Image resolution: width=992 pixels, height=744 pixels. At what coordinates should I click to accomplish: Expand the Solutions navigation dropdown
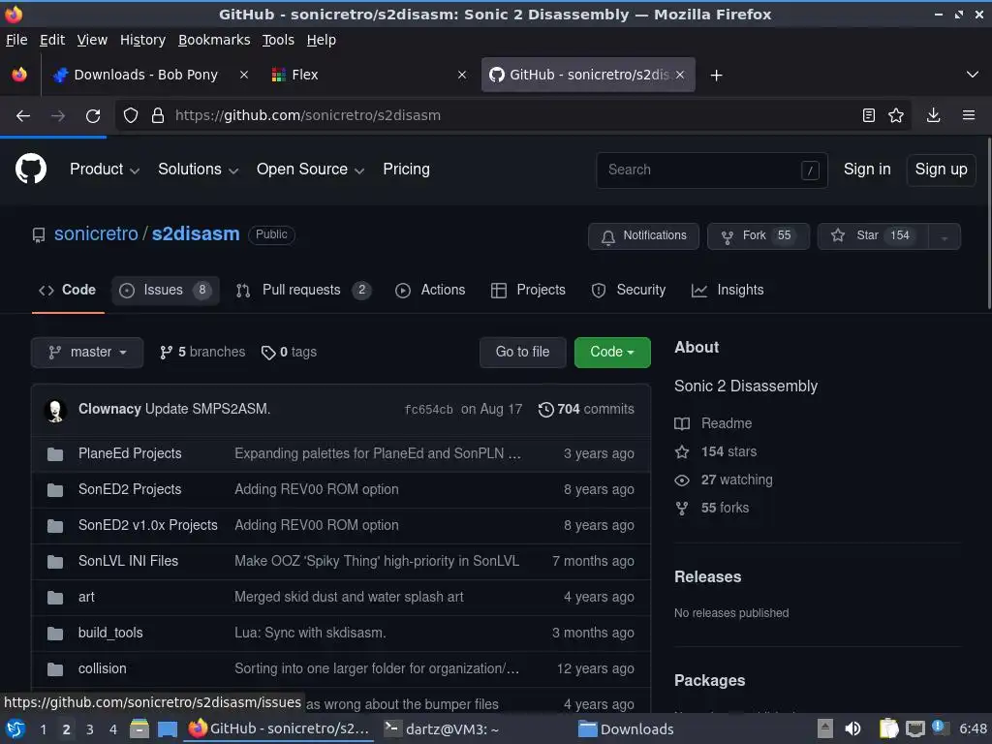click(198, 170)
